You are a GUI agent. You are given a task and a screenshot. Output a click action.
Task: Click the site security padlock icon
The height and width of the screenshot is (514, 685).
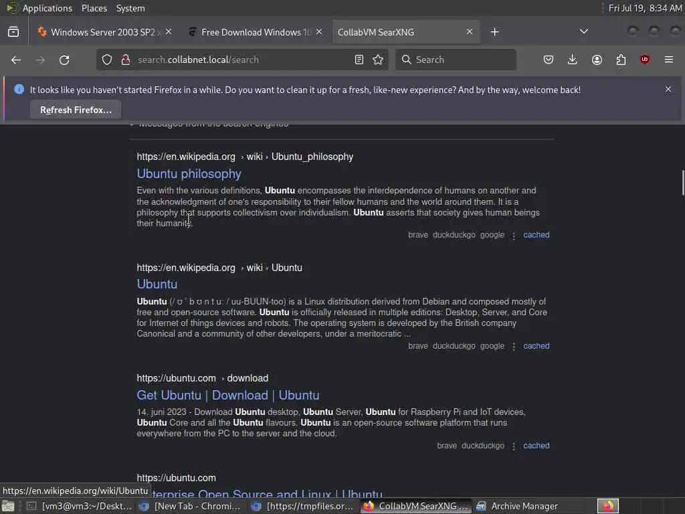pyautogui.click(x=126, y=60)
